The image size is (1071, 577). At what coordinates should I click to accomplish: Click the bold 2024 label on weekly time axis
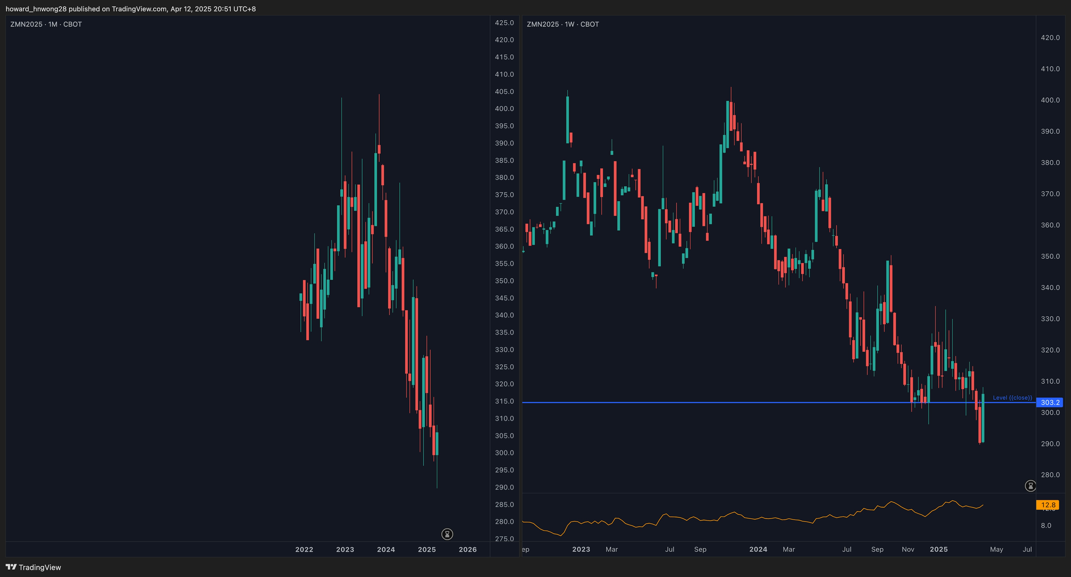tap(758, 549)
